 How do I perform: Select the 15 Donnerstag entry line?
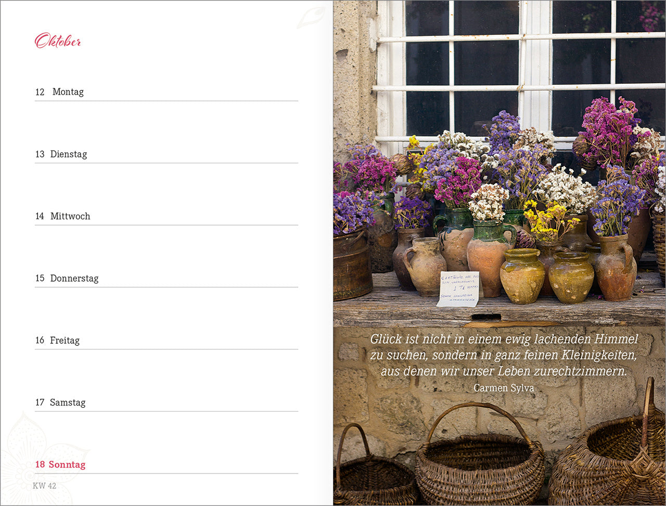[166, 279]
